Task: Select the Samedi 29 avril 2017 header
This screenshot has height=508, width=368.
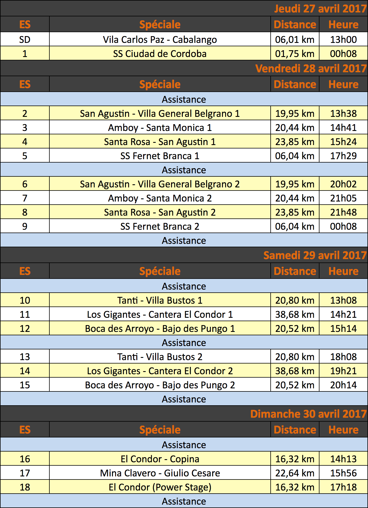Action: [x=315, y=255]
